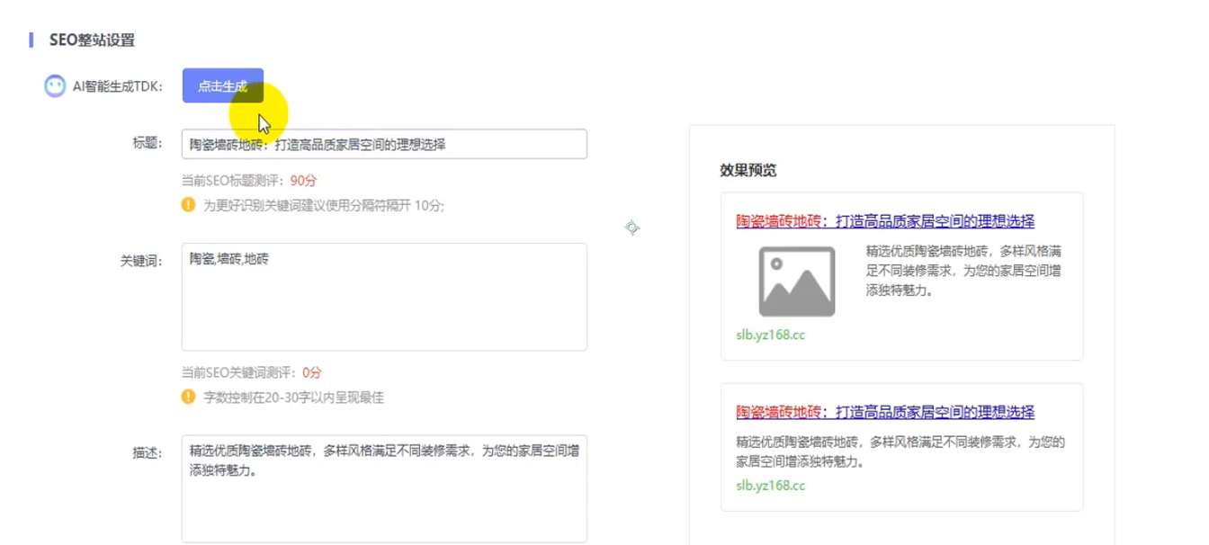Image resolution: width=1209 pixels, height=545 pixels.
Task: Click the warning icon beside the 20-30字 hint
Action: click(x=188, y=397)
